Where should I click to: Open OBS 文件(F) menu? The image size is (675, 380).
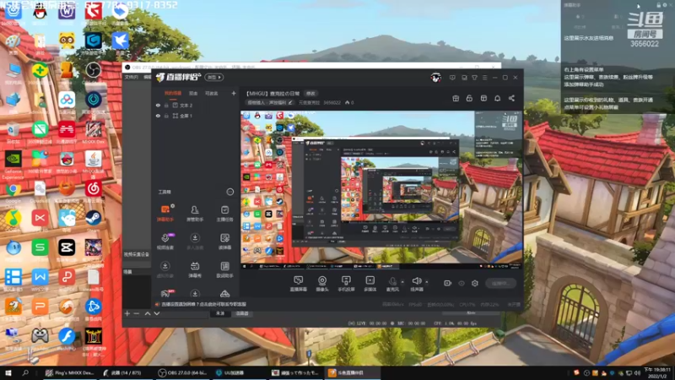click(132, 77)
